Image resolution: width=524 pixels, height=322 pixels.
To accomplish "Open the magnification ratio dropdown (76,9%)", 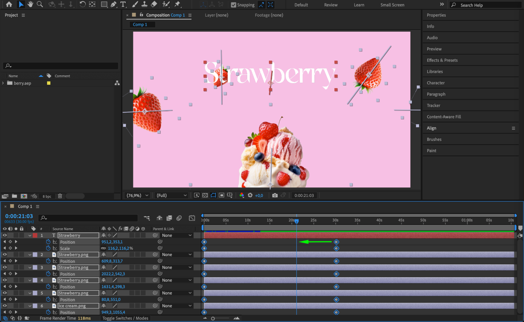I will point(137,195).
